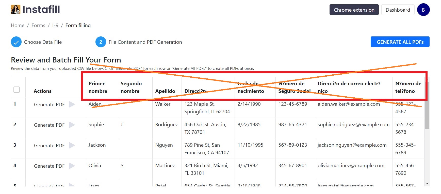Click the Apellido column header
Image resolution: width=441 pixels, height=194 pixels.
(165, 91)
